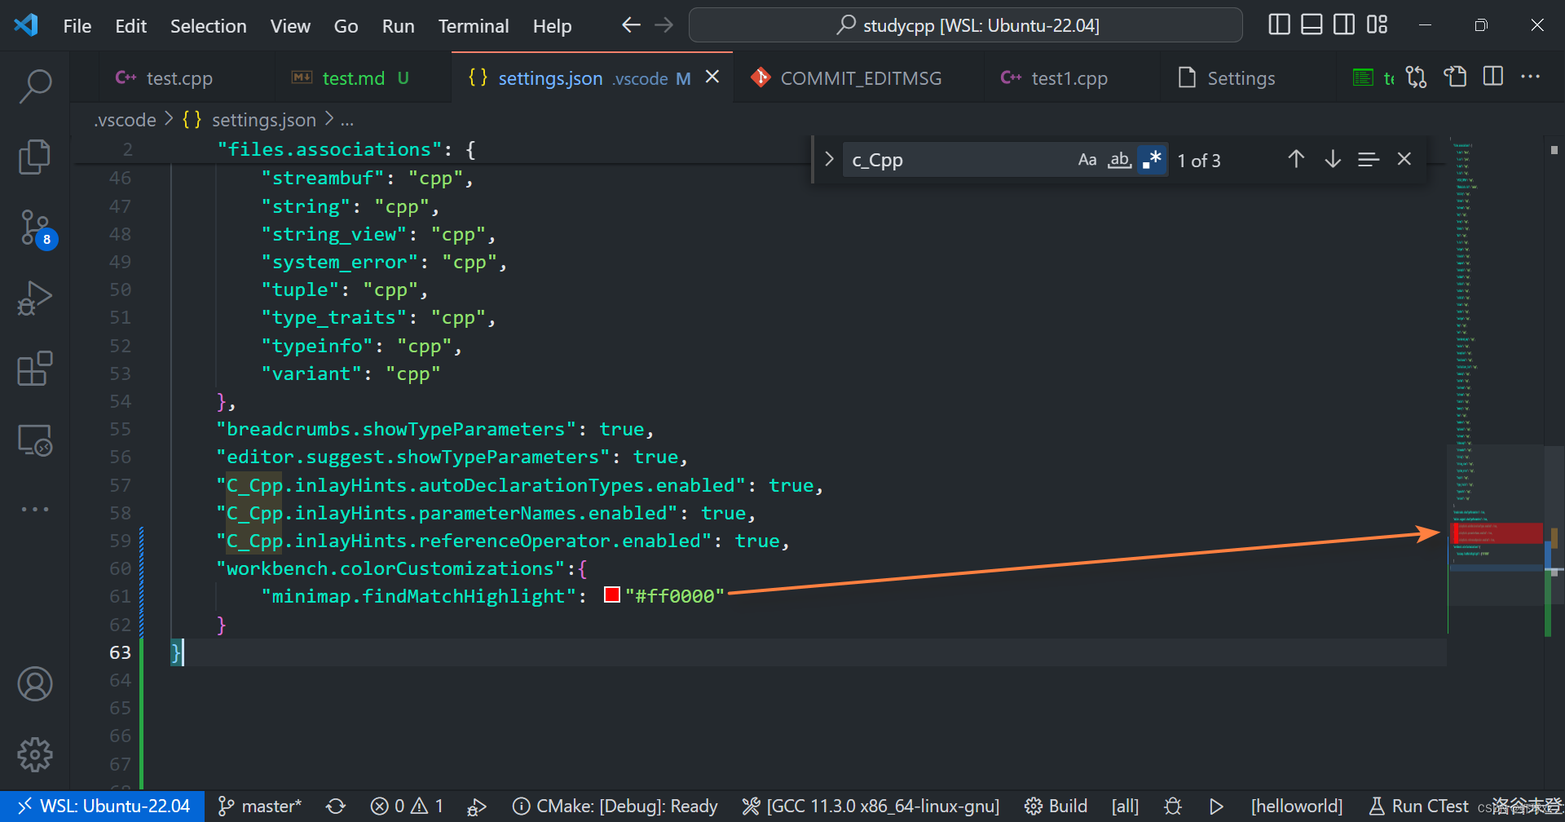Open Go menu

(346, 26)
